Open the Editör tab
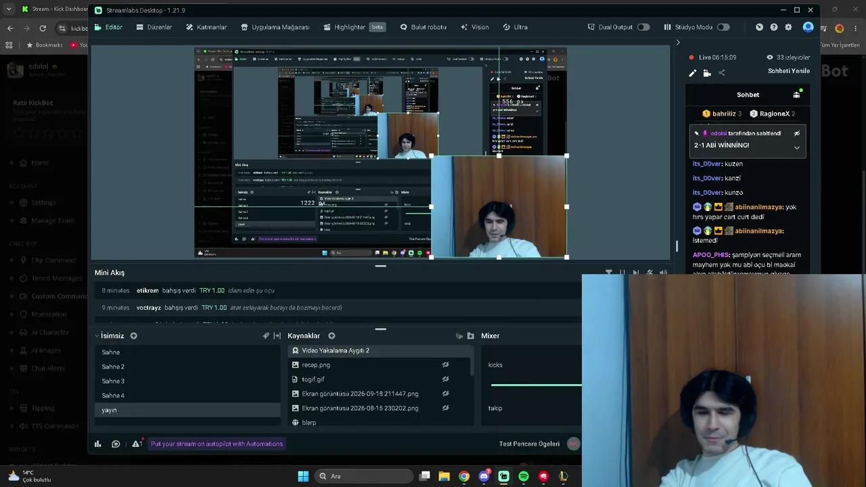The height and width of the screenshot is (487, 866). click(108, 27)
